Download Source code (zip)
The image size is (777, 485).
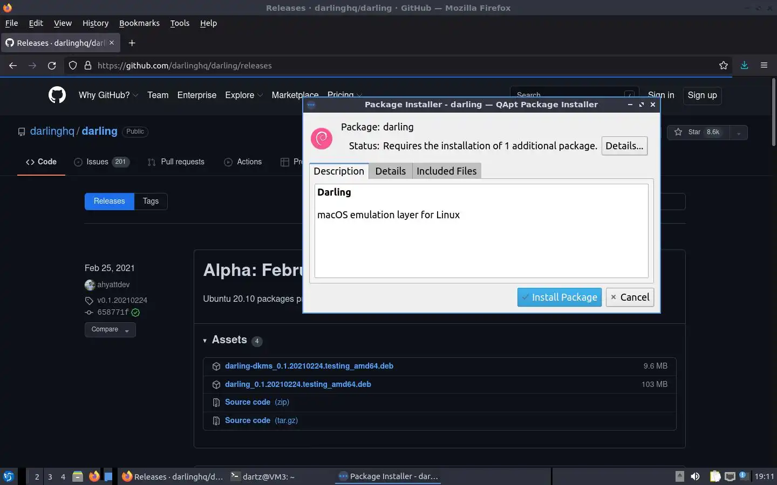tap(257, 402)
